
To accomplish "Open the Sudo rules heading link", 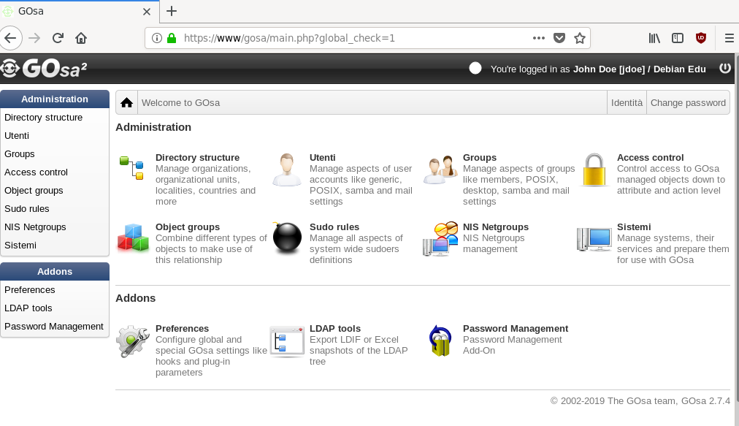I will pyautogui.click(x=334, y=227).
